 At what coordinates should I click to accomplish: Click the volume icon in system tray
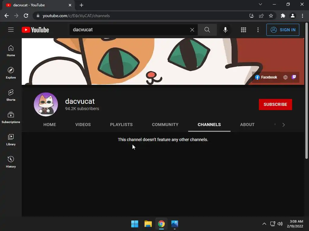[280, 224]
